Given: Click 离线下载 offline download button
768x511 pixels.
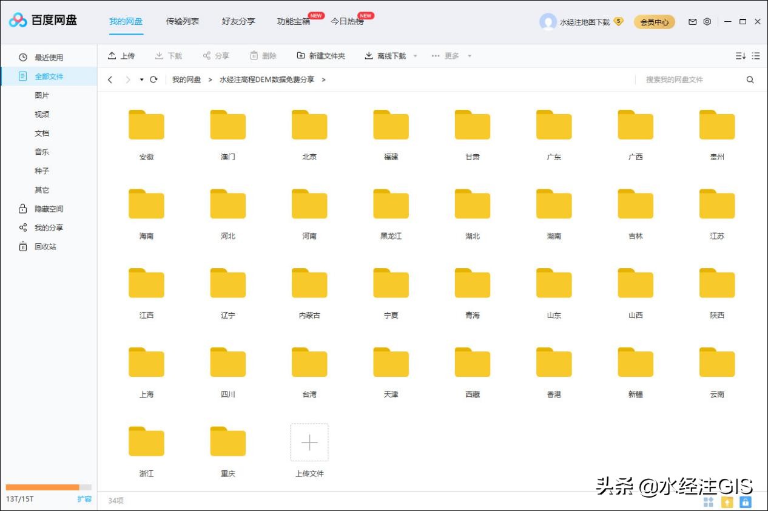Looking at the screenshot, I should (385, 56).
